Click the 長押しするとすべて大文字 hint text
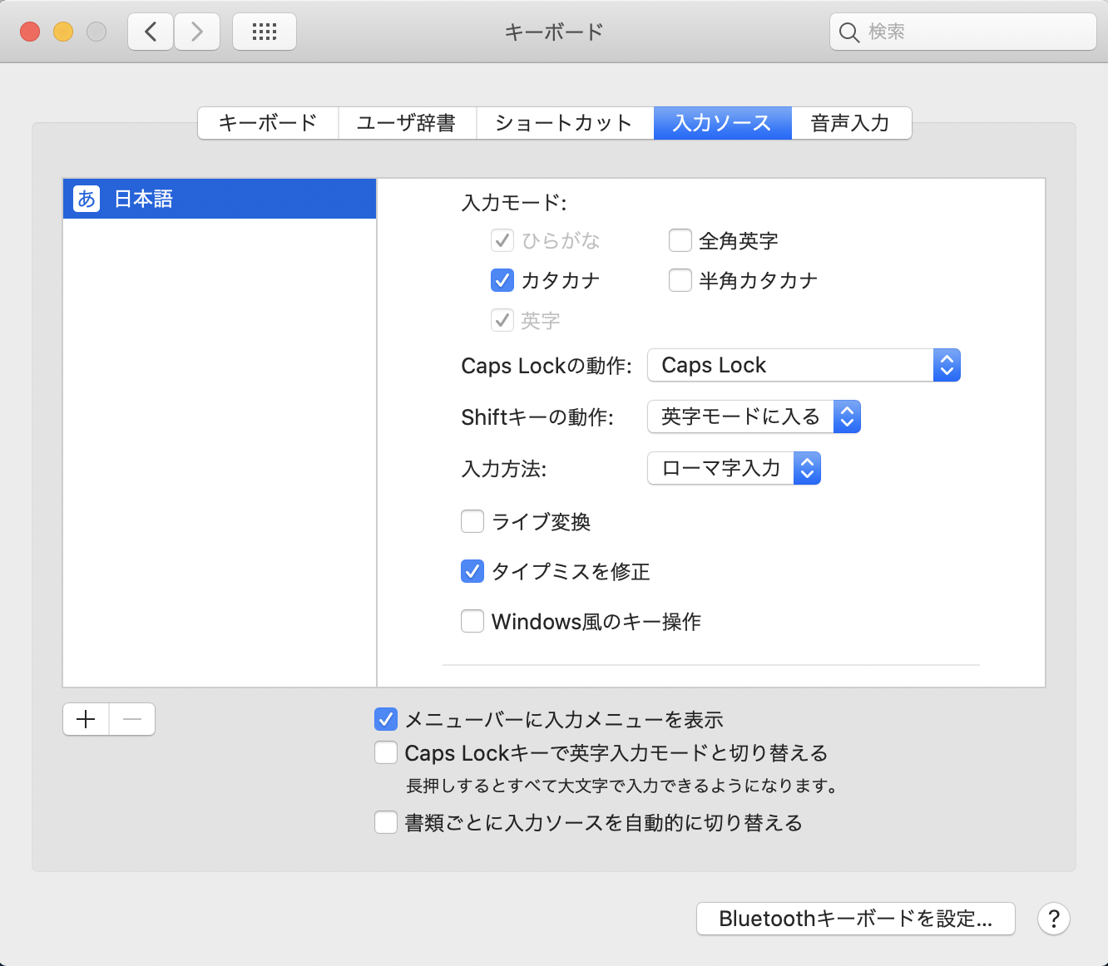The image size is (1108, 966). (621, 786)
